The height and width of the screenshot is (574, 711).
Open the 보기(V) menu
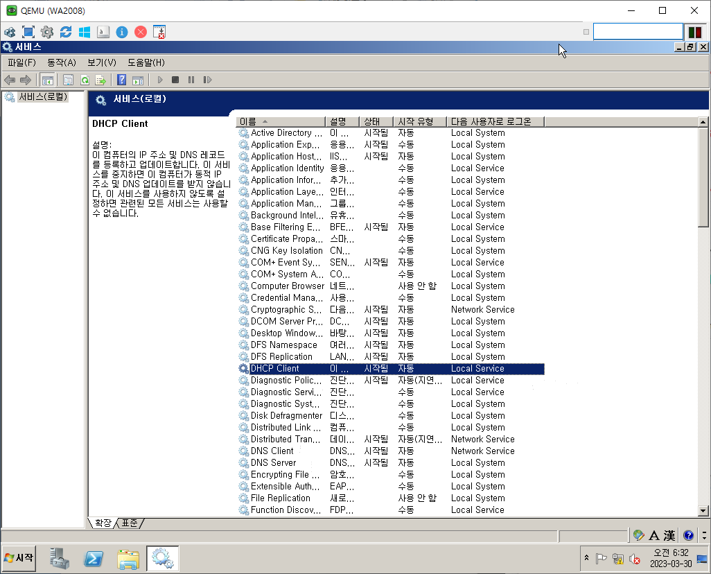102,62
